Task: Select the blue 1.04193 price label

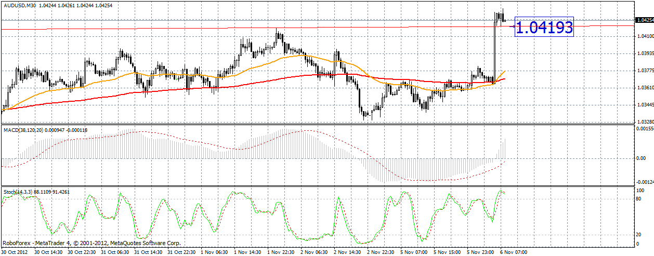Action: pyautogui.click(x=544, y=27)
